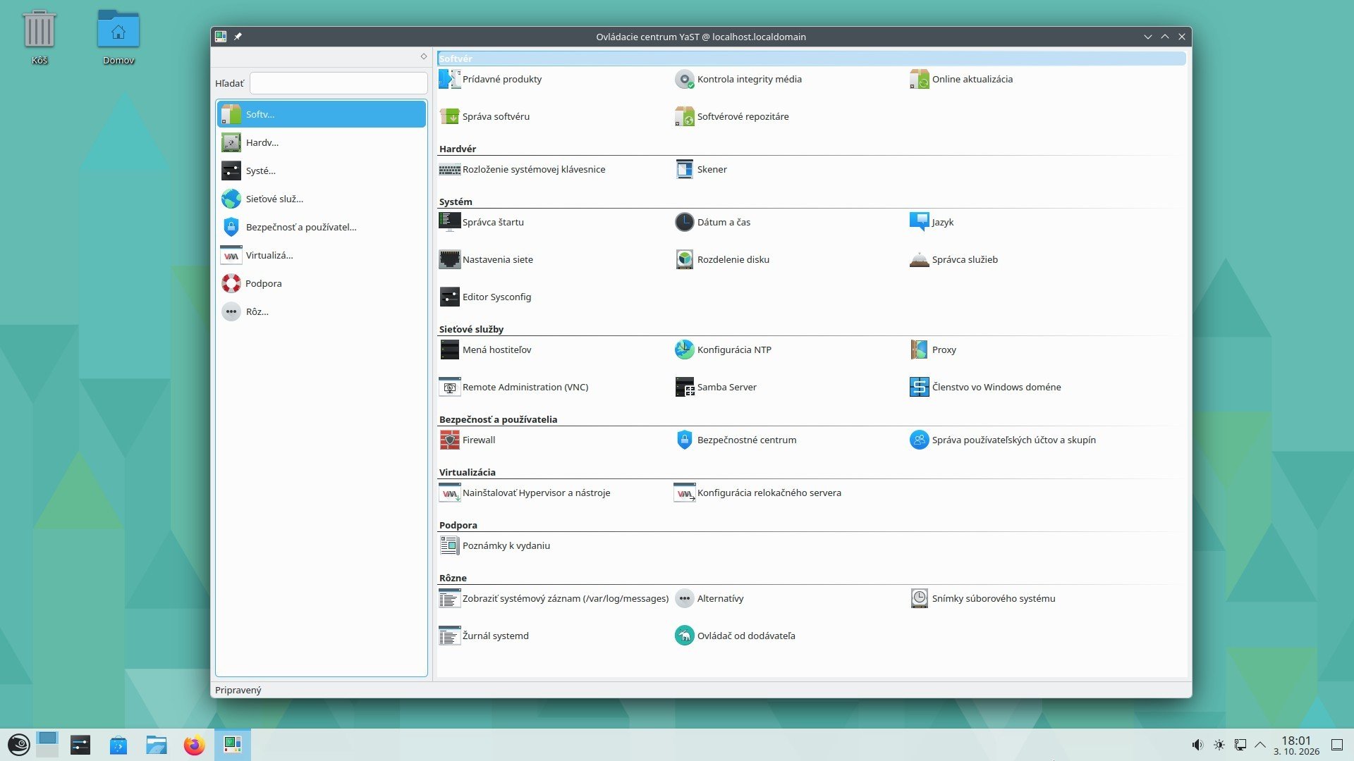
Task: Launch Remote Administration (VNC)
Action: click(x=513, y=387)
